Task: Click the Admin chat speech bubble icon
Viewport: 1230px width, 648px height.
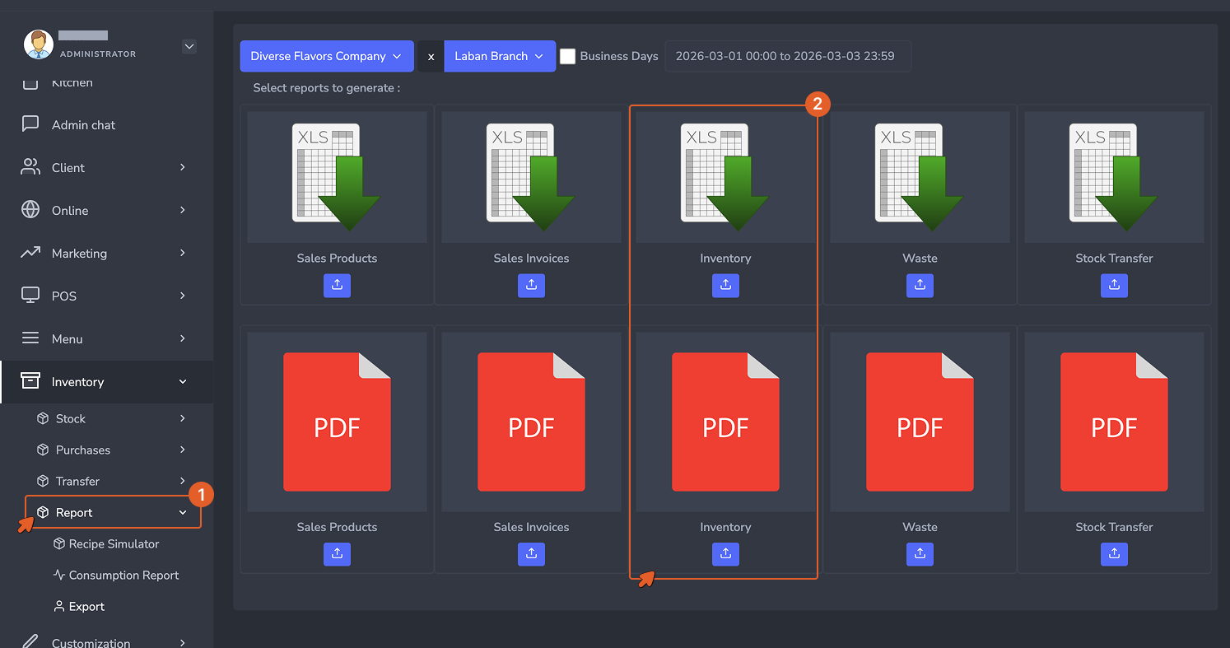Action: tap(30, 124)
